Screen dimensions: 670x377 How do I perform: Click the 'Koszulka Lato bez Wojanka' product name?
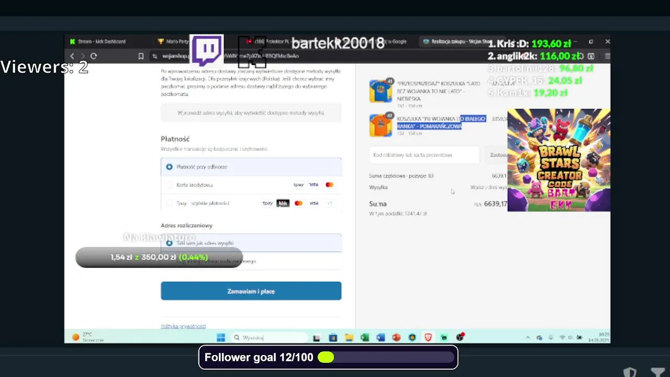click(439, 91)
